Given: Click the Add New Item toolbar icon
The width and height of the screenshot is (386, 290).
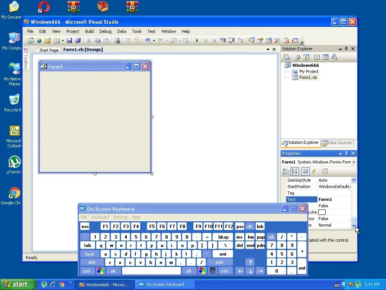Looking at the screenshot, I should click(57, 40).
